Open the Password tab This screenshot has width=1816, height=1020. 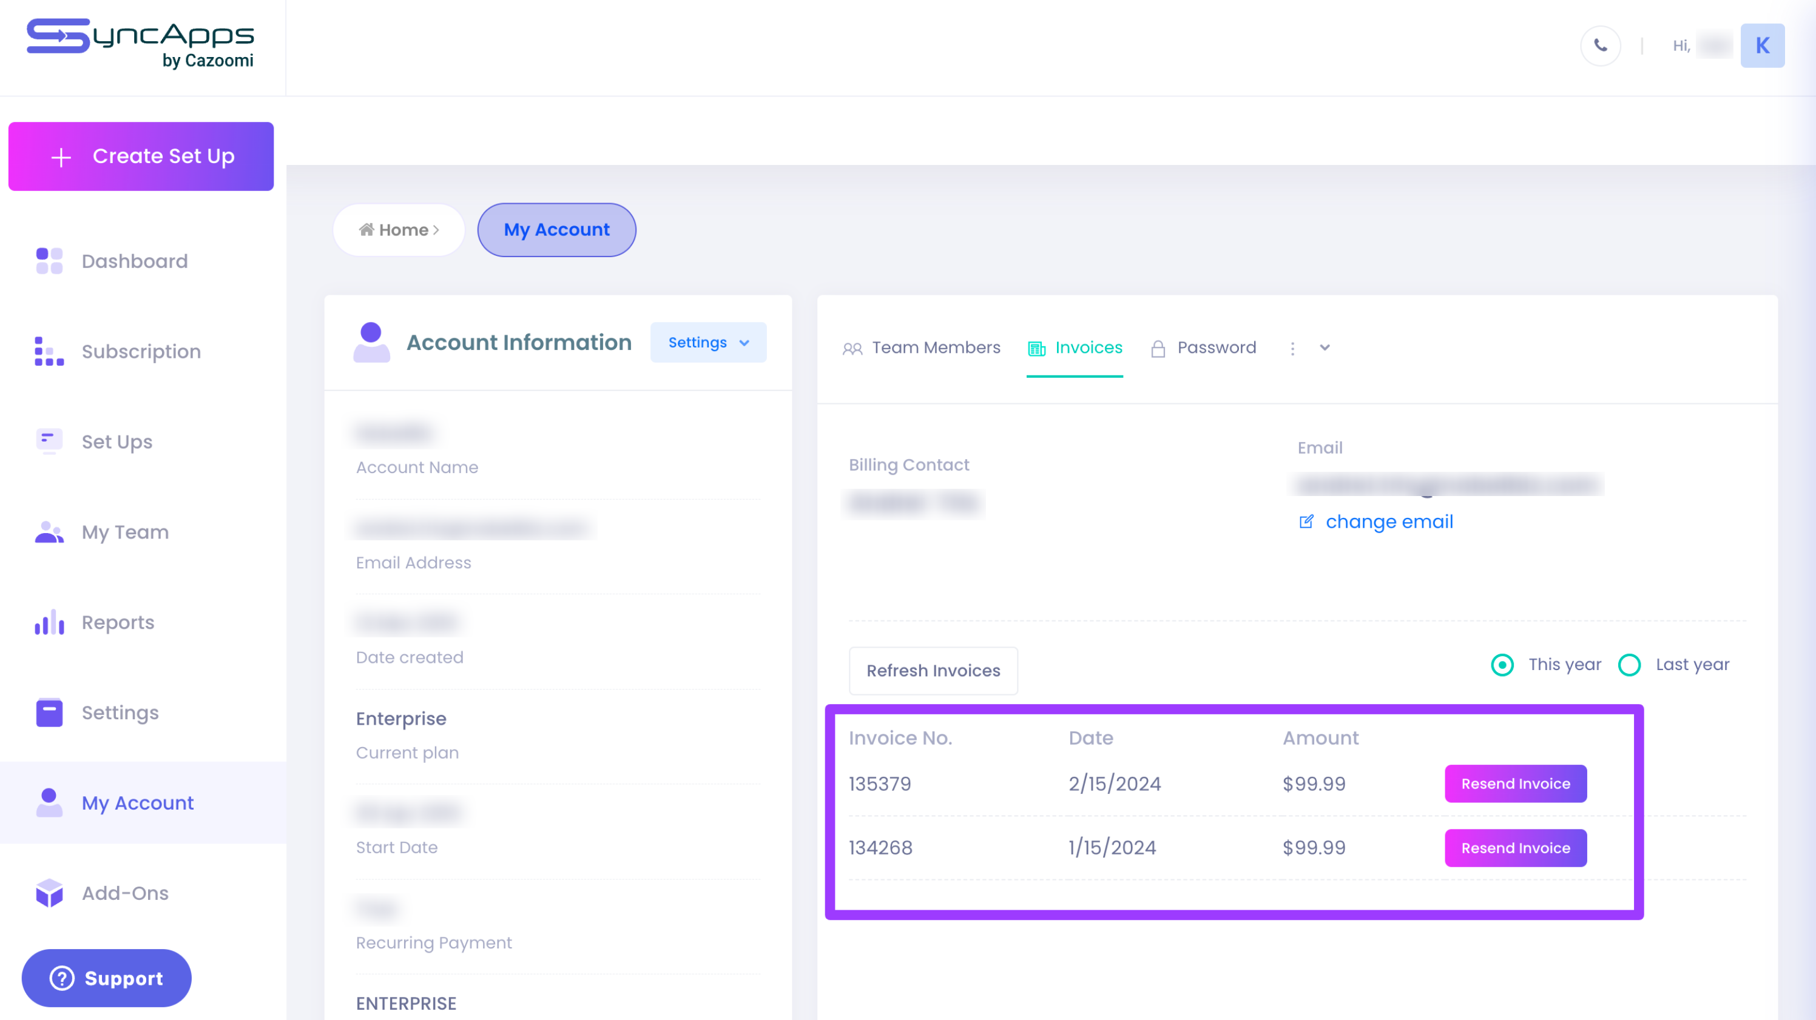click(x=1215, y=347)
